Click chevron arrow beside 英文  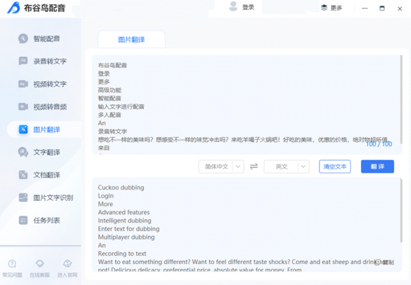coord(304,167)
